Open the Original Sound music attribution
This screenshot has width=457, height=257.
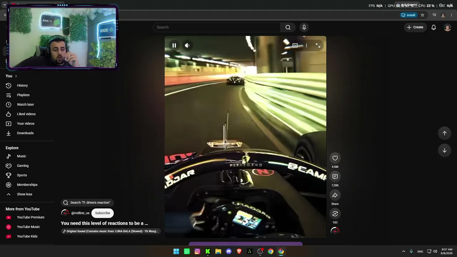tap(110, 231)
